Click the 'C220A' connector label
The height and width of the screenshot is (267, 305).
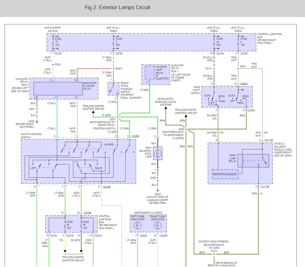click(x=143, y=235)
